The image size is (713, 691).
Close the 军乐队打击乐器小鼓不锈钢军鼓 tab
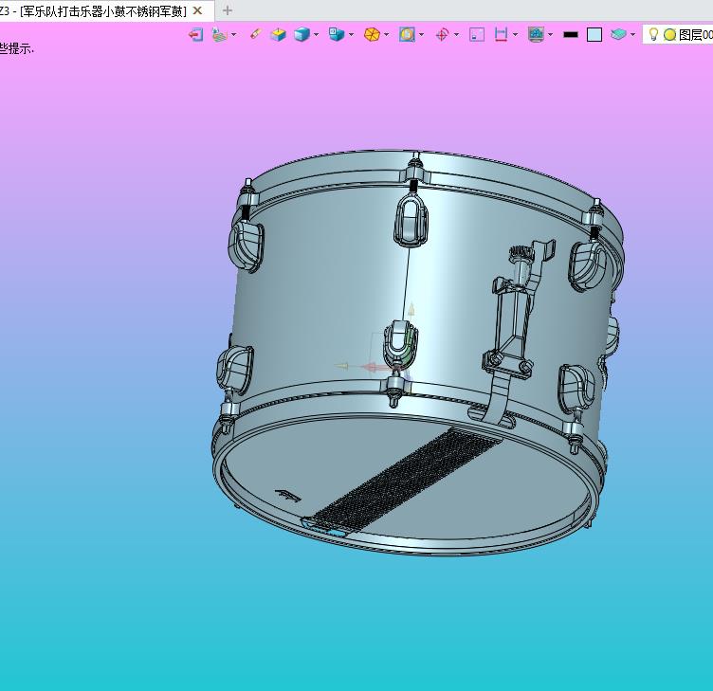point(197,10)
